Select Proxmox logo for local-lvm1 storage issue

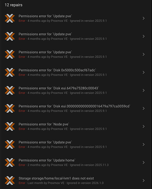(10, 180)
